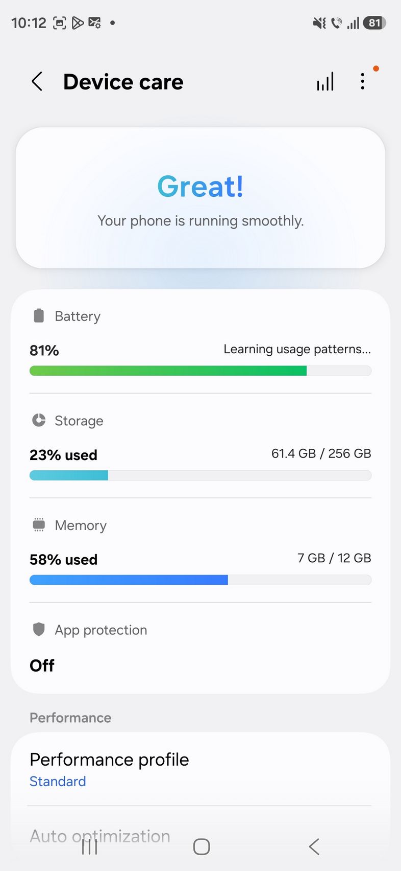The height and width of the screenshot is (871, 401).
Task: Open Performance profile setting
Action: pyautogui.click(x=109, y=760)
